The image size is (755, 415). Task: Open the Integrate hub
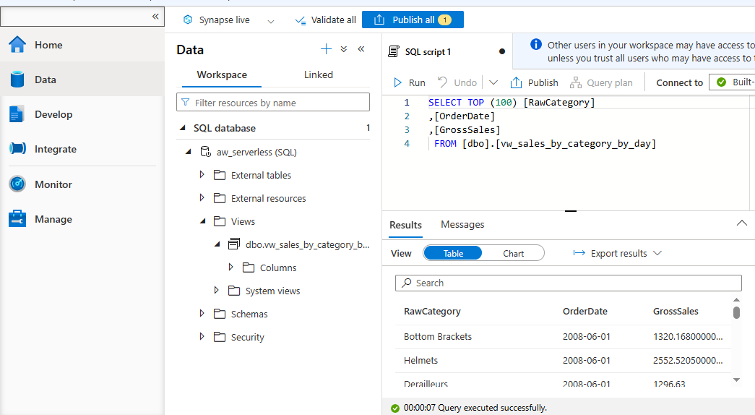coord(82,149)
